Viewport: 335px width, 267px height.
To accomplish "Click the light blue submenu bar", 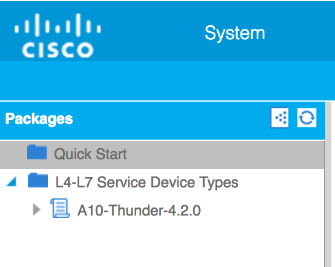I will point(167,81).
